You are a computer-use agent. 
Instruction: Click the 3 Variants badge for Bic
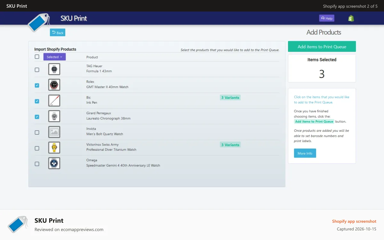[x=230, y=98]
